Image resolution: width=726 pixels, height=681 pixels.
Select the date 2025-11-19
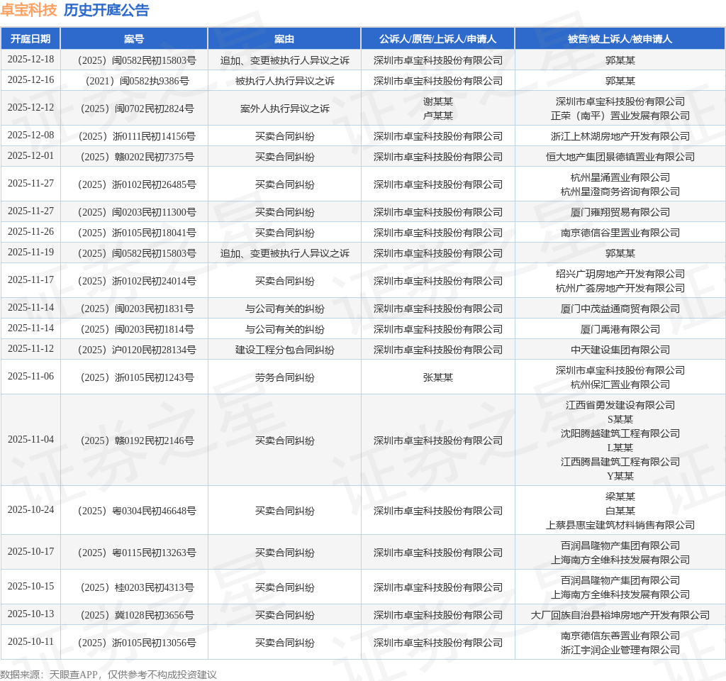[x=30, y=253]
